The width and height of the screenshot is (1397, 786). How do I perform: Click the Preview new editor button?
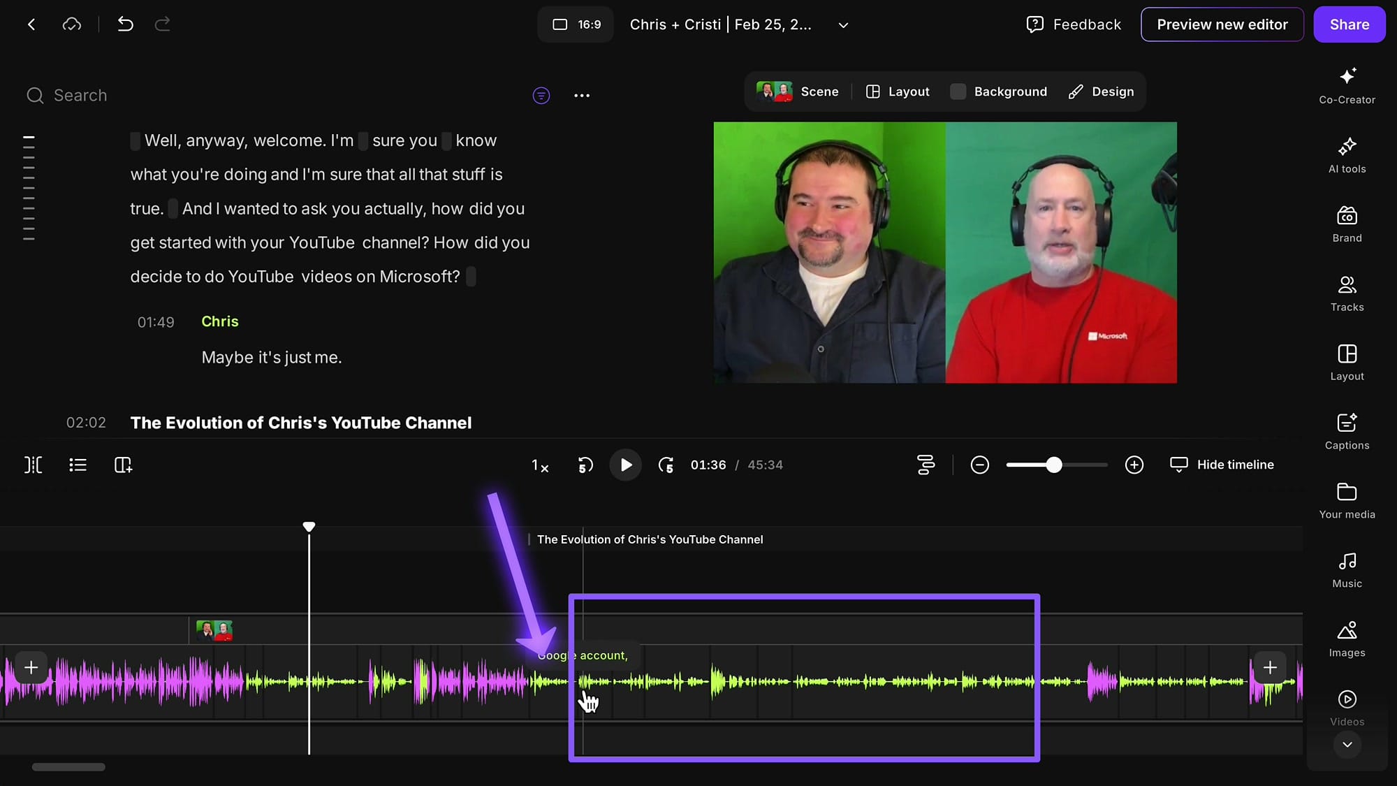pyautogui.click(x=1222, y=24)
